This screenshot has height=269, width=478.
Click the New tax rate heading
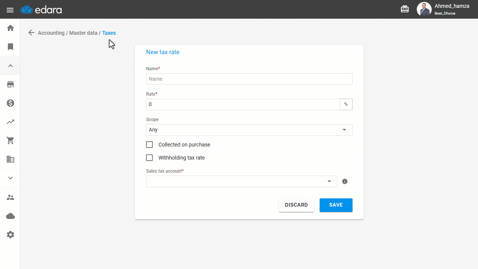click(163, 52)
